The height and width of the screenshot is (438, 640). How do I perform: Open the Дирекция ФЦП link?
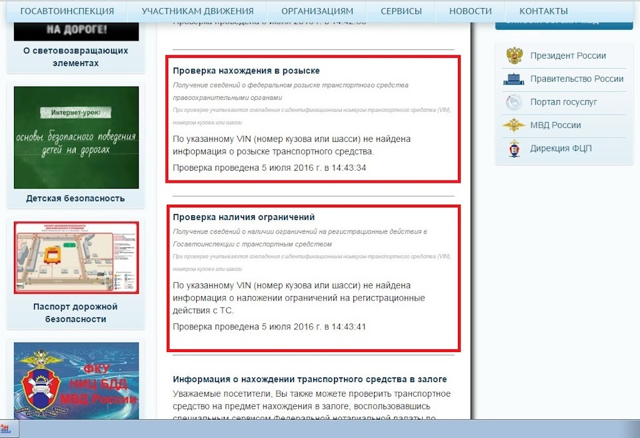[x=561, y=148]
